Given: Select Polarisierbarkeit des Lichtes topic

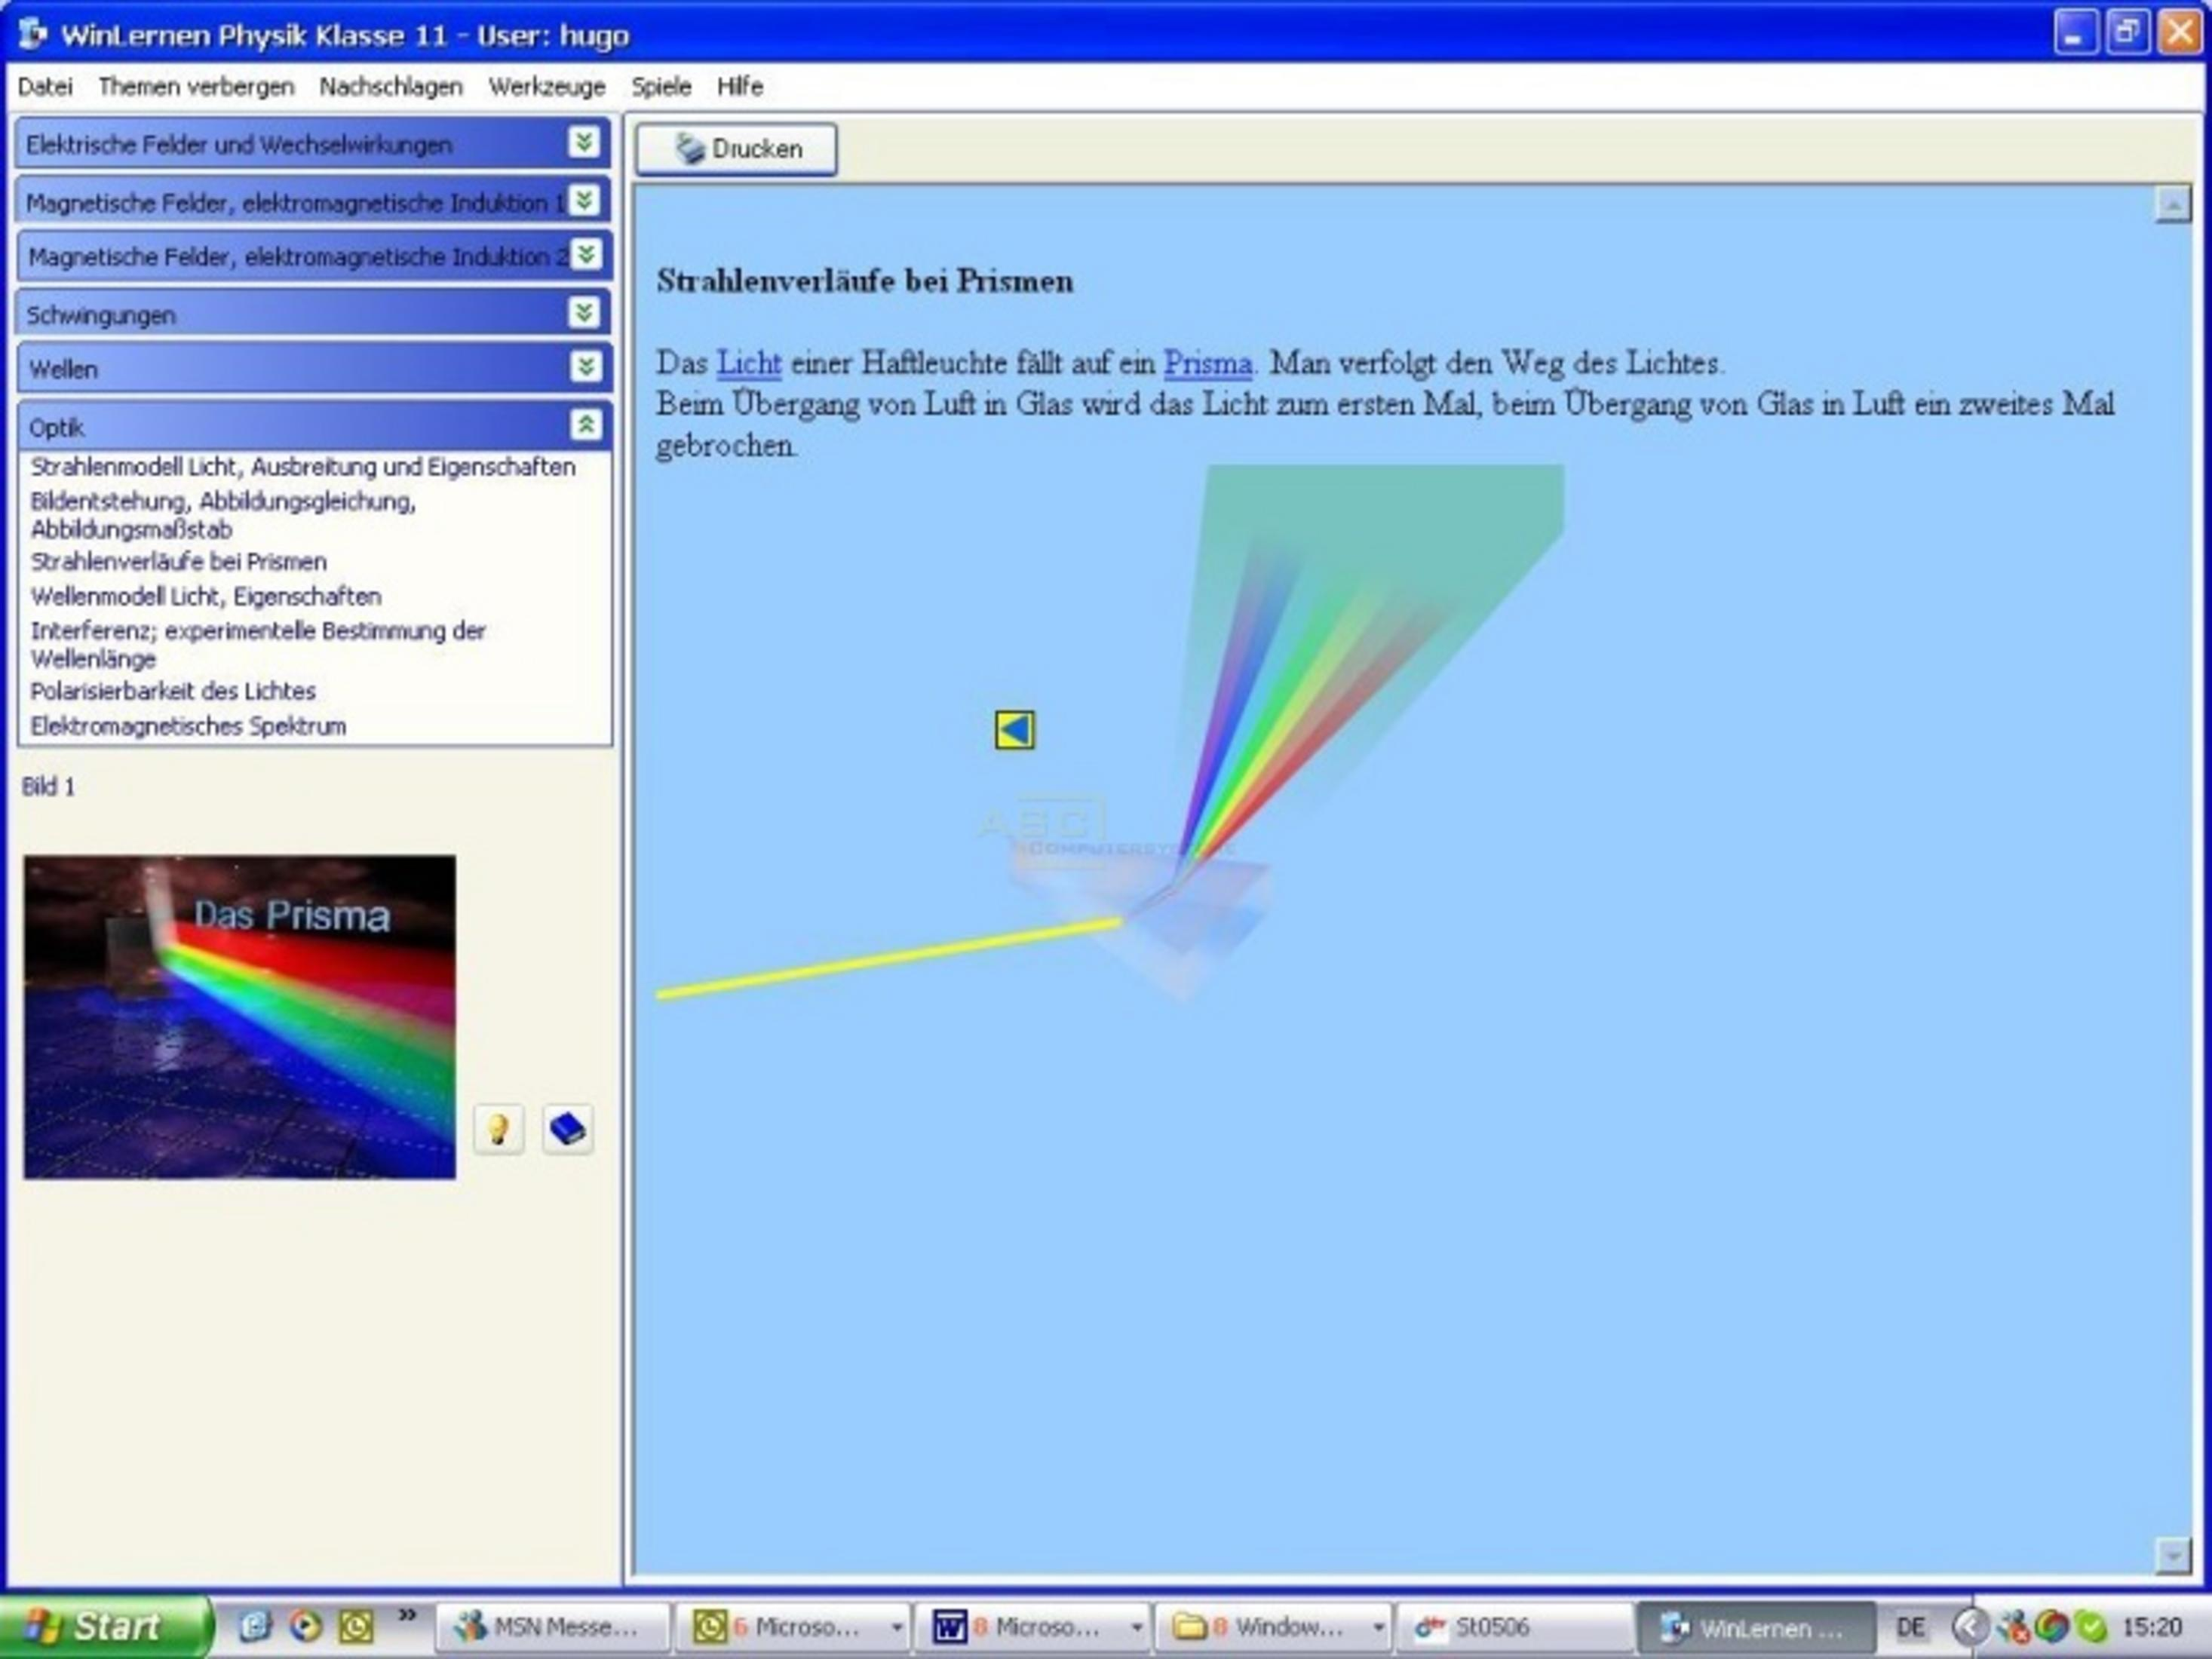Looking at the screenshot, I should pos(173,691).
